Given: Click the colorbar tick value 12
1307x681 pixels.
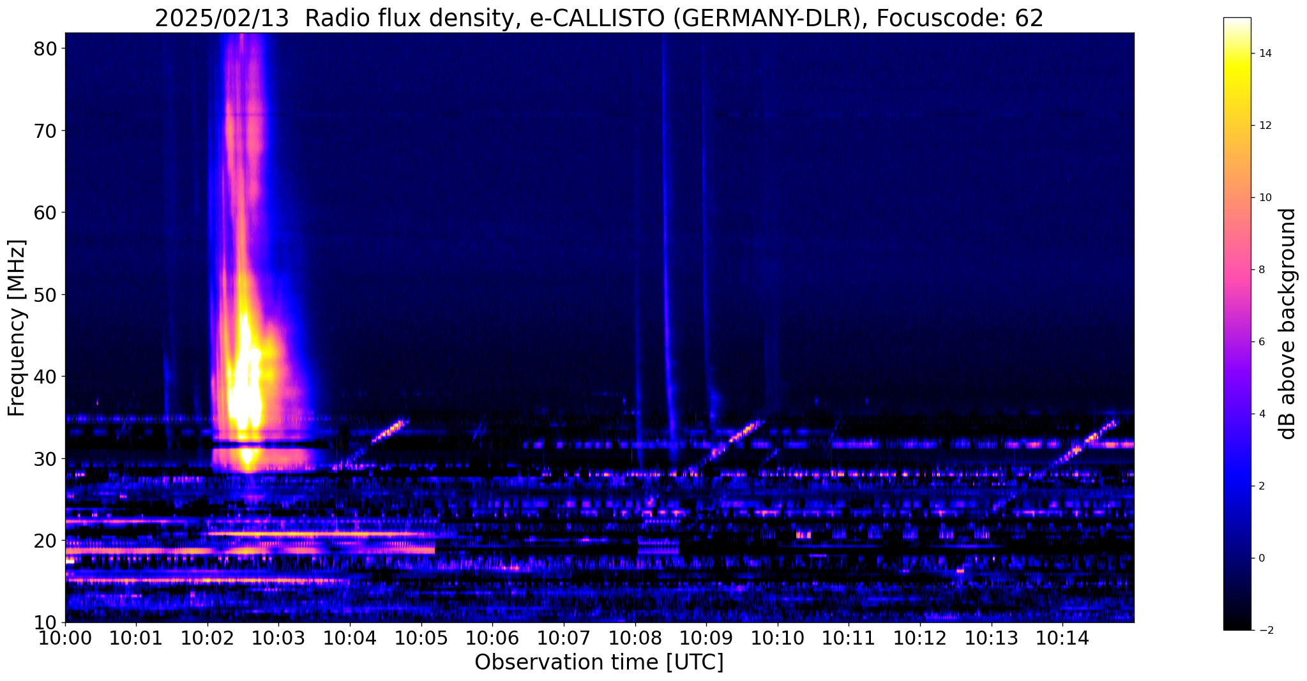Looking at the screenshot, I should click(x=1265, y=126).
